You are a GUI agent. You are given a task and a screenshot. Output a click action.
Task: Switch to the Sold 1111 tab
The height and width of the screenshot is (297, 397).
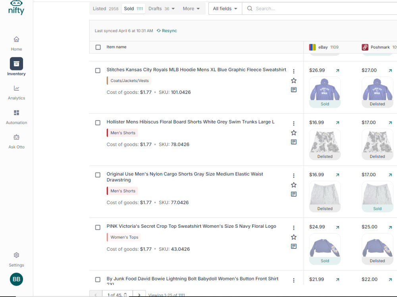tap(133, 9)
